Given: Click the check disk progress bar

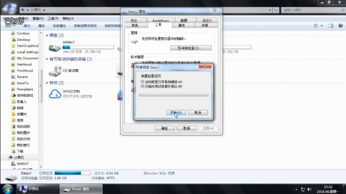Looking at the screenshot, I should [173, 95].
